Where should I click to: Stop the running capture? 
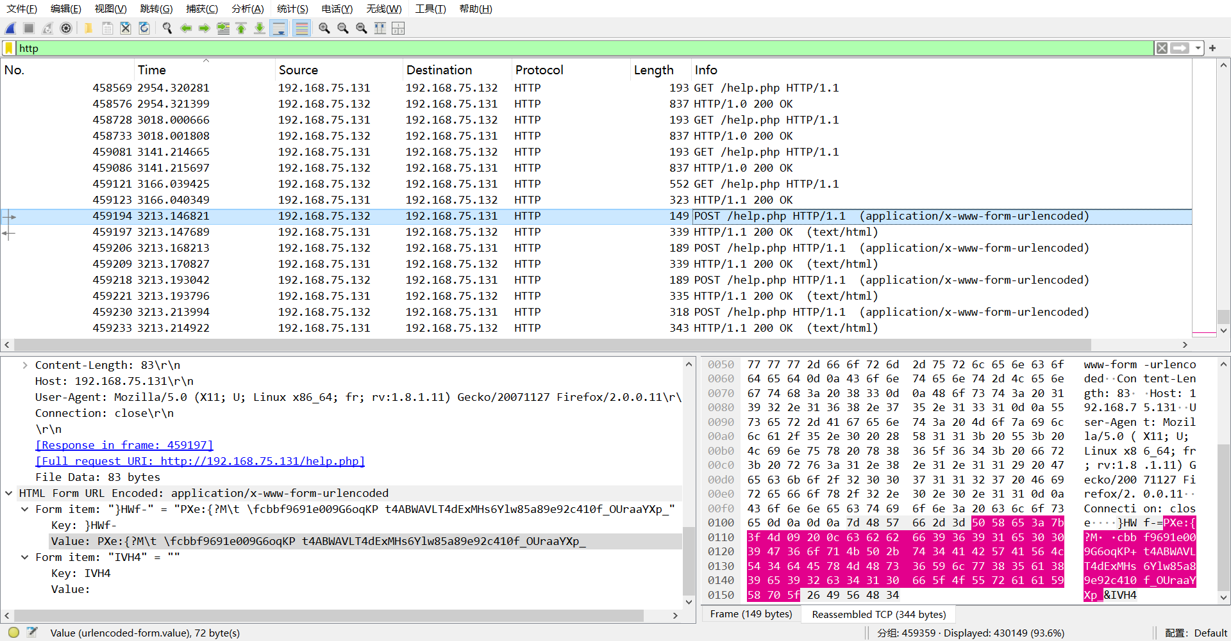tap(29, 28)
